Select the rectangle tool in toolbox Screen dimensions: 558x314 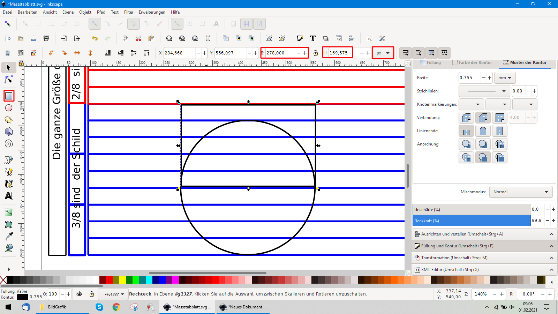(9, 96)
